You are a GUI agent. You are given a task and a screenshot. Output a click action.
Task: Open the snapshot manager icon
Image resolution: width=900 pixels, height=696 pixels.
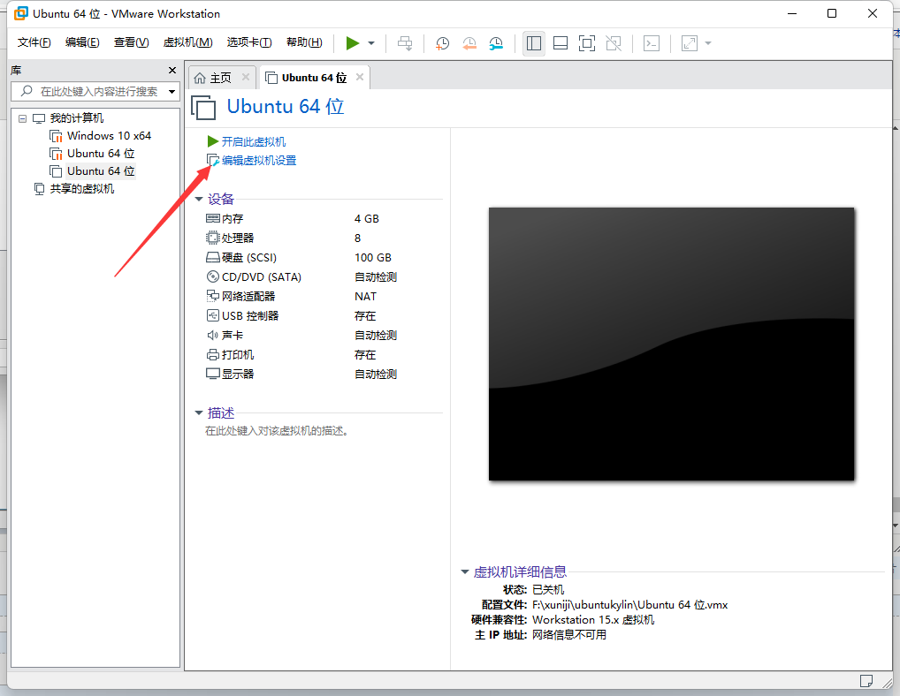[x=497, y=43]
